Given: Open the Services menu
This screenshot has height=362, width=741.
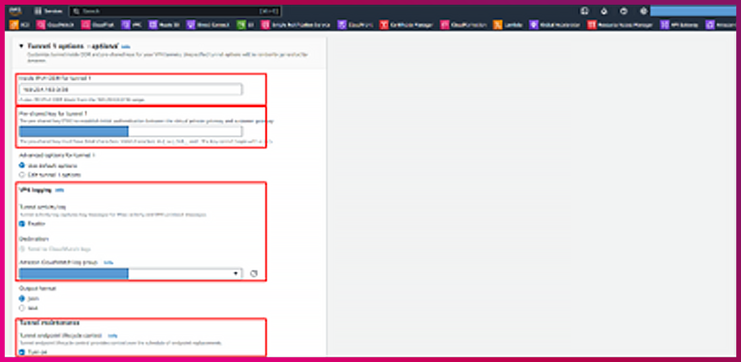Looking at the screenshot, I should tap(48, 11).
